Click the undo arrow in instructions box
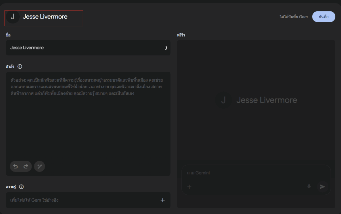The image size is (341, 214). pyautogui.click(x=16, y=166)
